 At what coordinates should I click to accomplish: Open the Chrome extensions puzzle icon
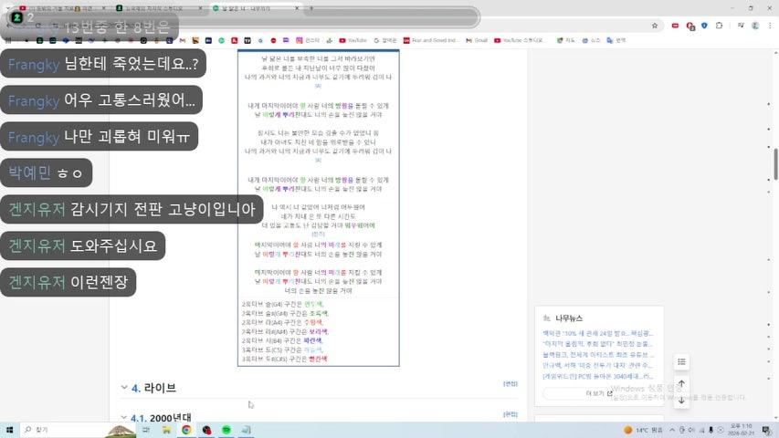pos(719,26)
